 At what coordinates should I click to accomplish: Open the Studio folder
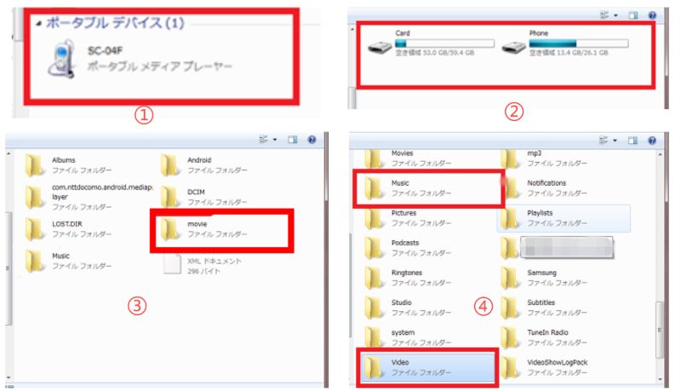point(409,308)
